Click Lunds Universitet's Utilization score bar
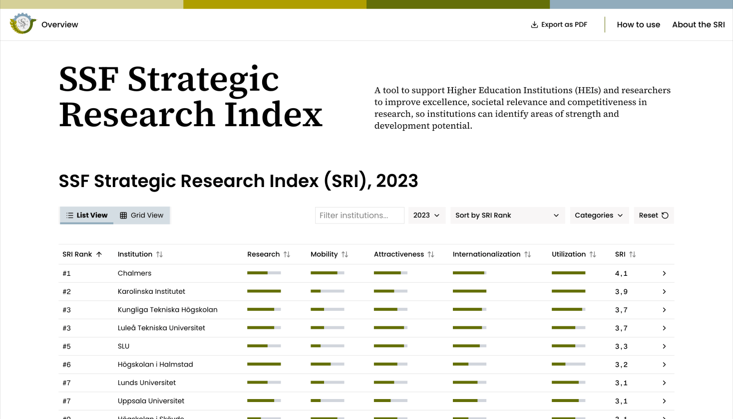The width and height of the screenshot is (733, 419). click(x=569, y=383)
